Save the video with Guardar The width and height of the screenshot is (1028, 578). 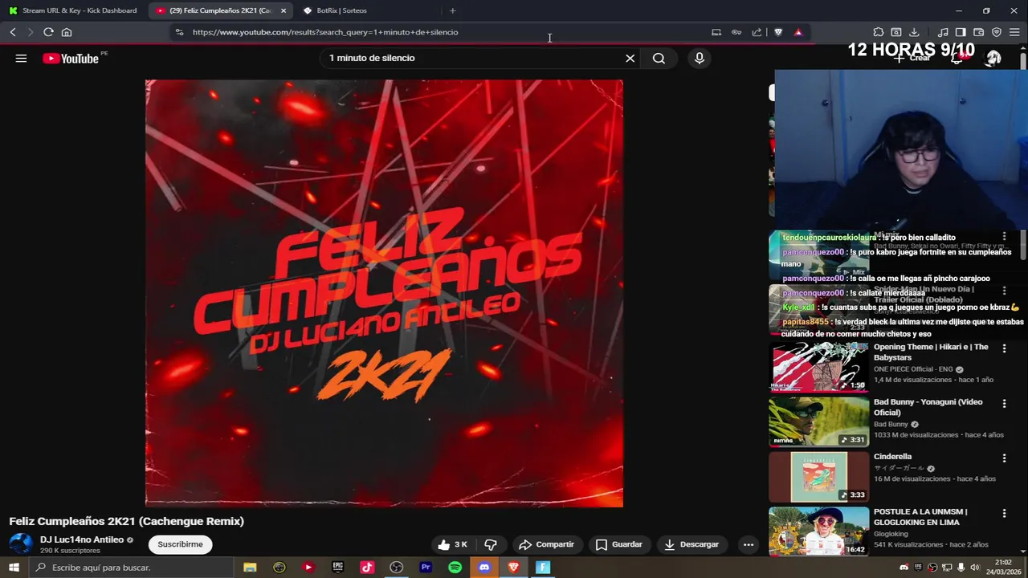pyautogui.click(x=618, y=544)
